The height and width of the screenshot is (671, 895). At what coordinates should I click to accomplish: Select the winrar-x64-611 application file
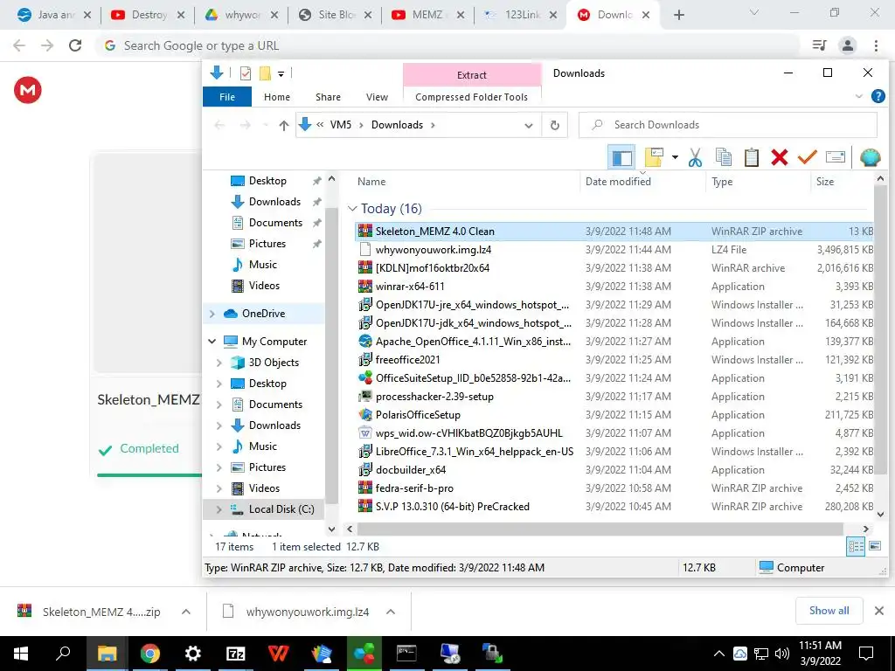pyautogui.click(x=614, y=287)
